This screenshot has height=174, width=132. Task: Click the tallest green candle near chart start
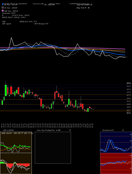pos(6,90)
